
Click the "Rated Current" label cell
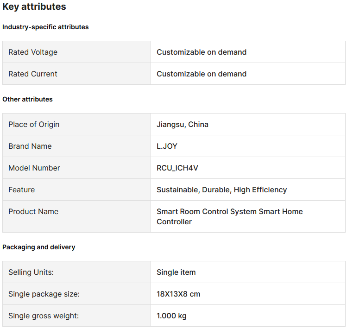(x=76, y=74)
